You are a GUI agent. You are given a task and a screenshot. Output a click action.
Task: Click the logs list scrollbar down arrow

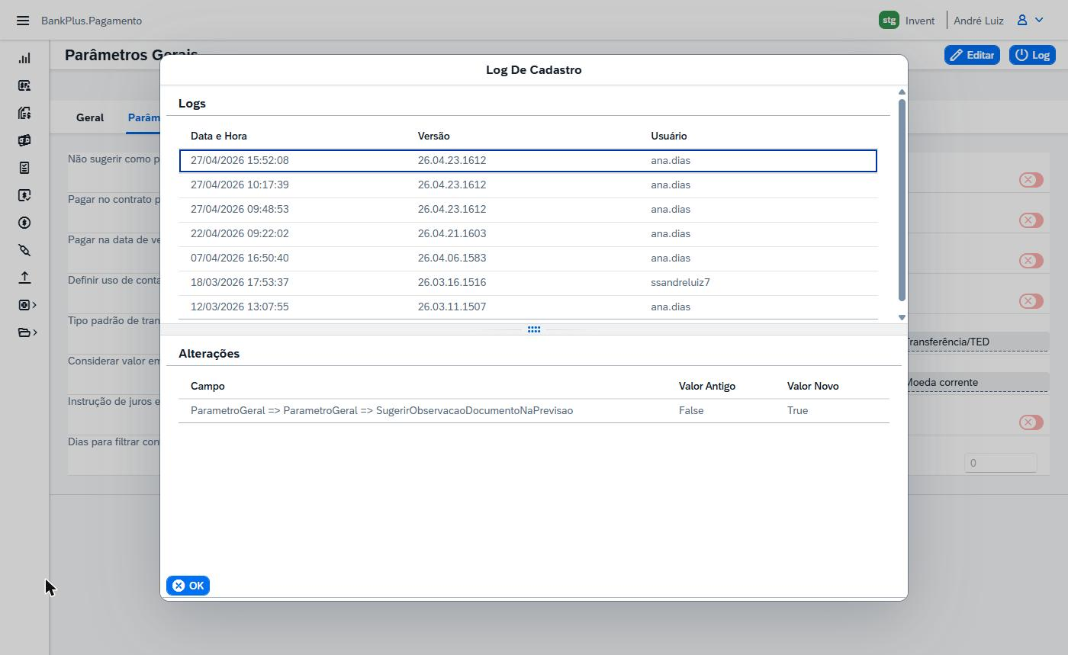click(902, 317)
